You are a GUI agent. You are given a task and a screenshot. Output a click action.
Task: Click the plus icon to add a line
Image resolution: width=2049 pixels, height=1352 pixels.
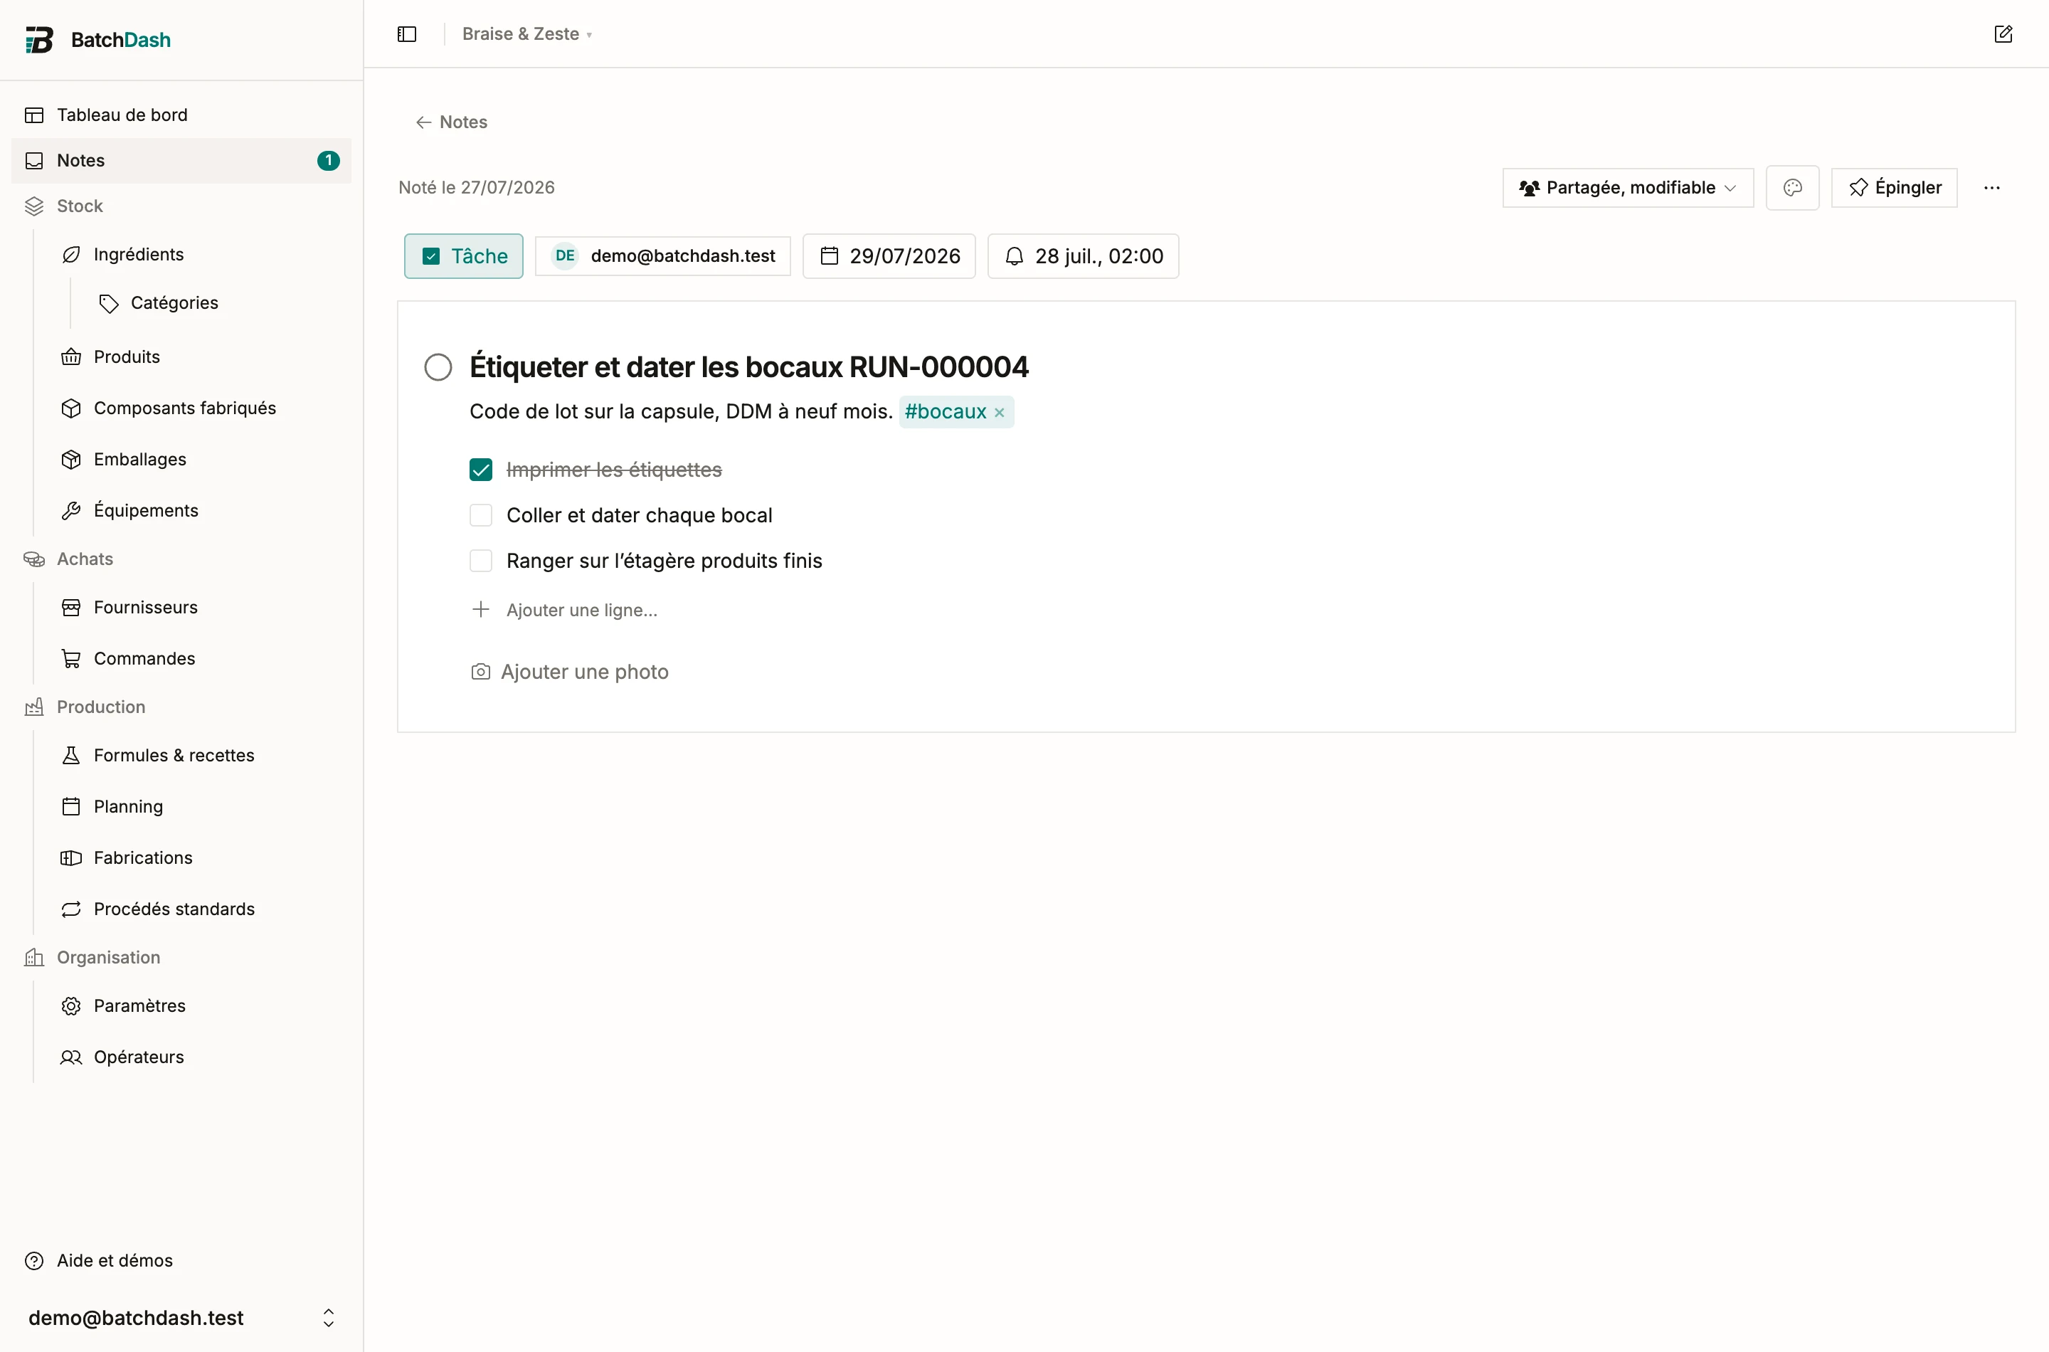point(481,610)
